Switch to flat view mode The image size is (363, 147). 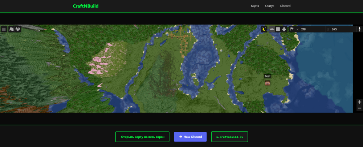click(x=278, y=29)
